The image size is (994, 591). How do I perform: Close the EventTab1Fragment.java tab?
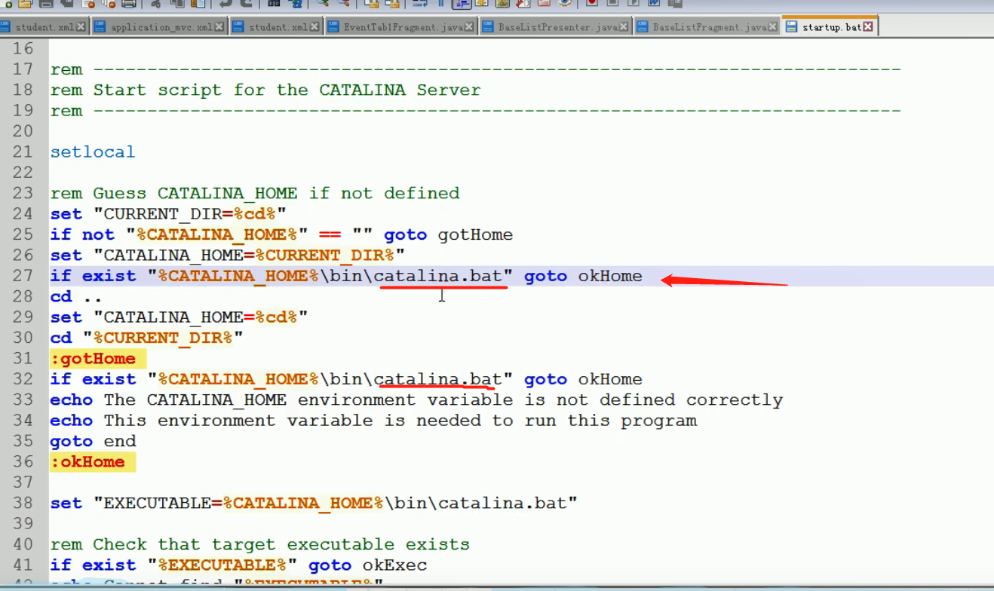click(470, 27)
